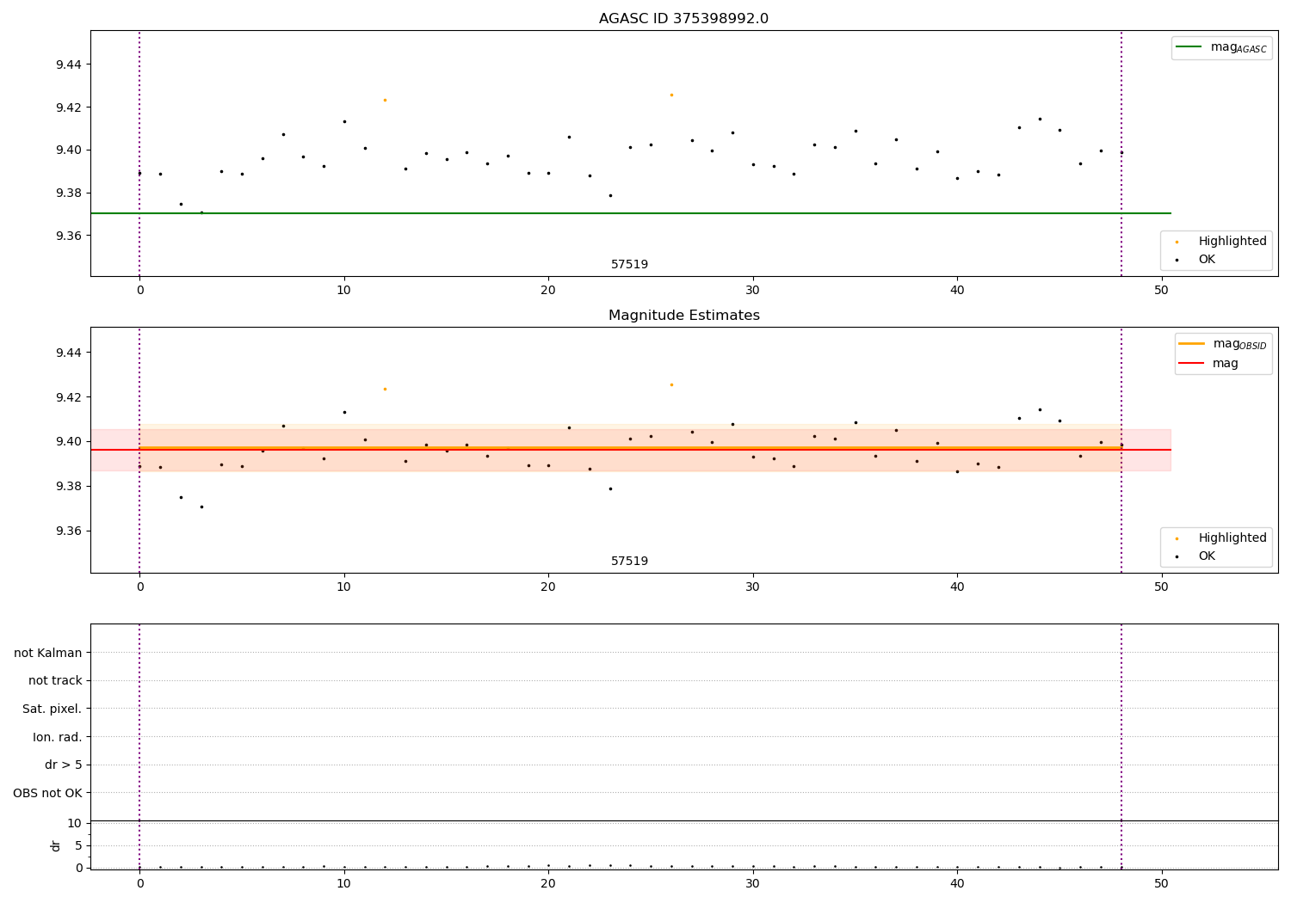Click the orange highlighted point at x=26 in the Magnitude Estimates panel
The image size is (1291, 903).
tap(671, 384)
